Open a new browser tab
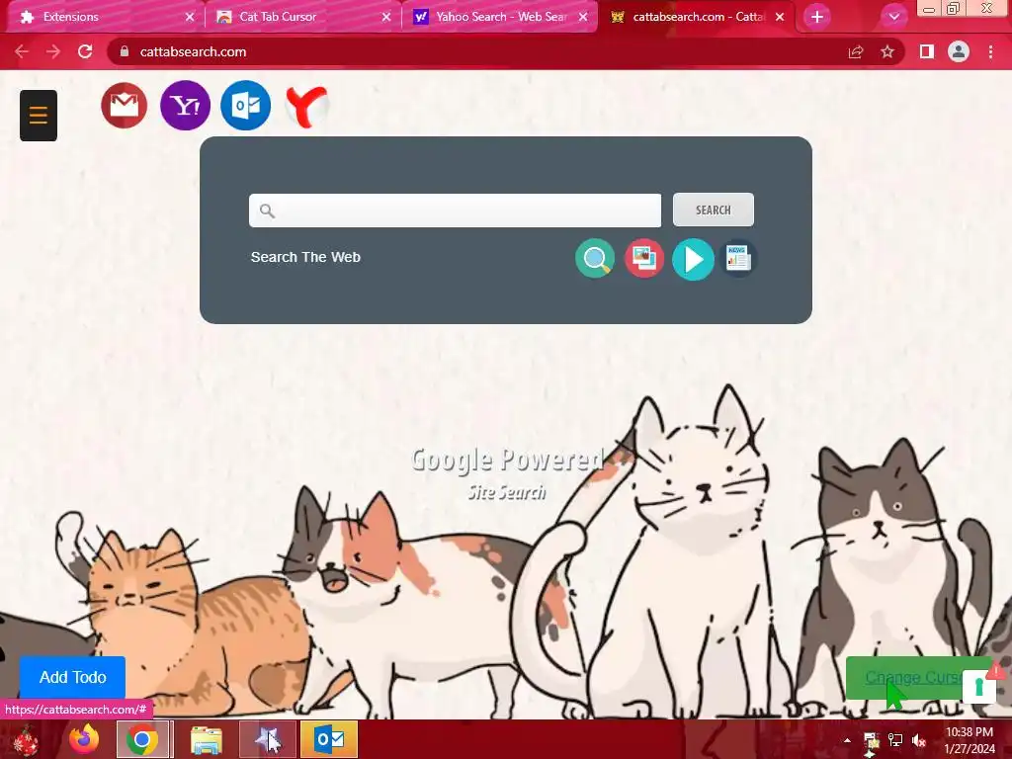1012x759 pixels. pos(817,17)
